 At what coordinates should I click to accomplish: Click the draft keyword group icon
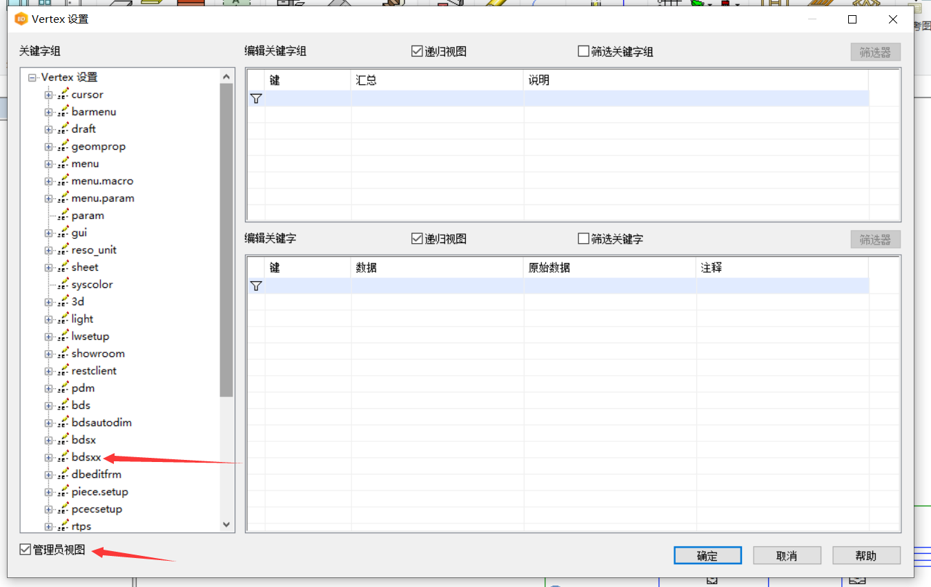63,129
